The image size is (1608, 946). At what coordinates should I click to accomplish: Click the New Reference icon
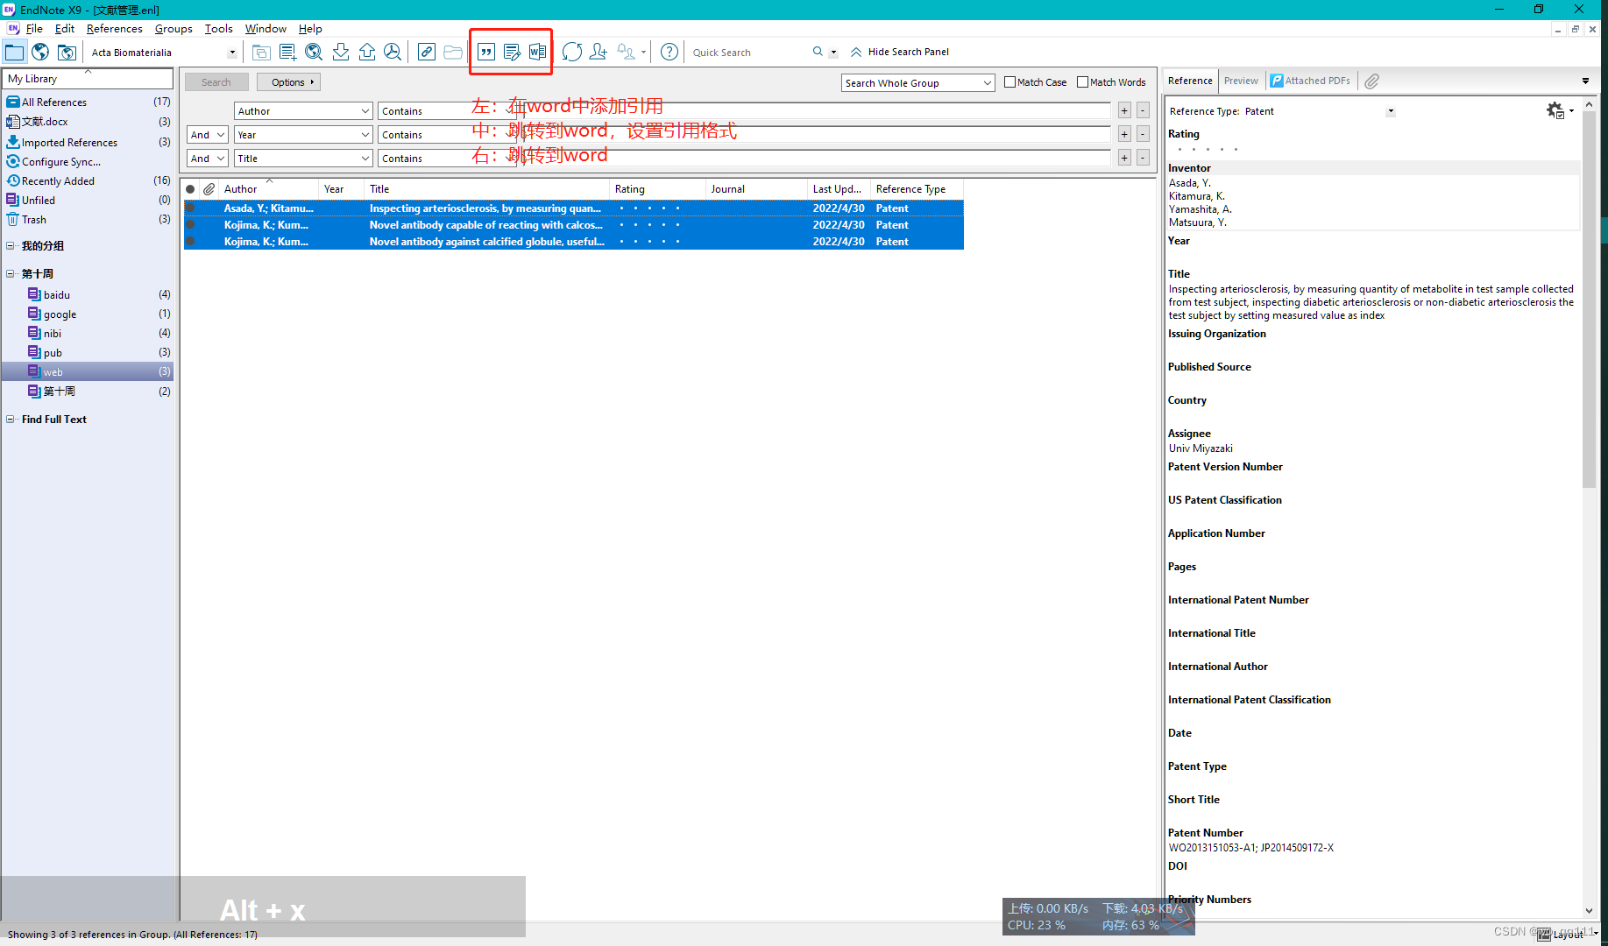pyautogui.click(x=287, y=52)
